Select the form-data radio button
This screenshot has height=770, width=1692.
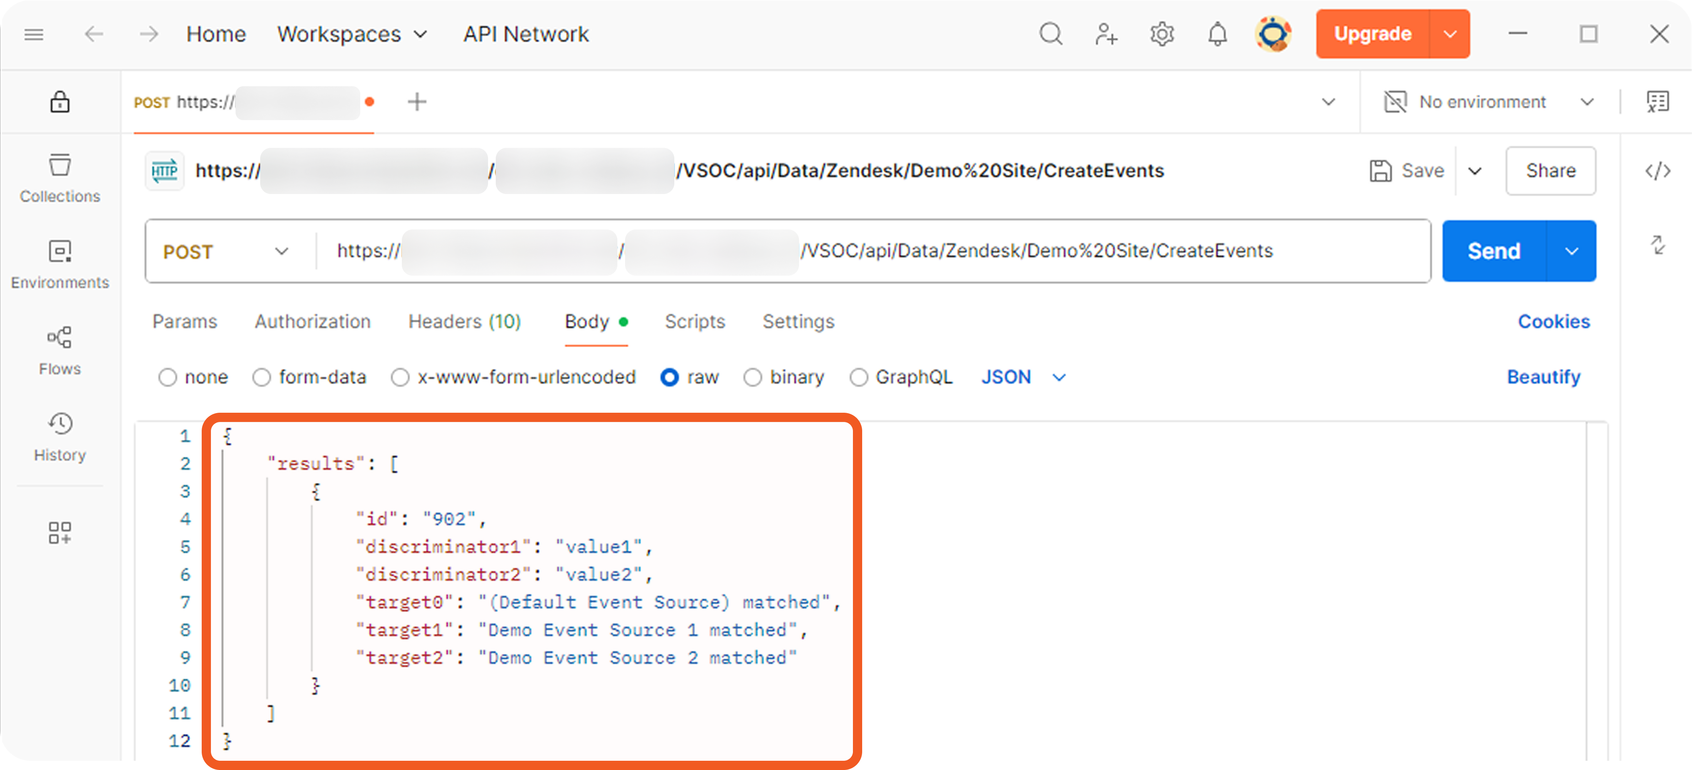[262, 377]
